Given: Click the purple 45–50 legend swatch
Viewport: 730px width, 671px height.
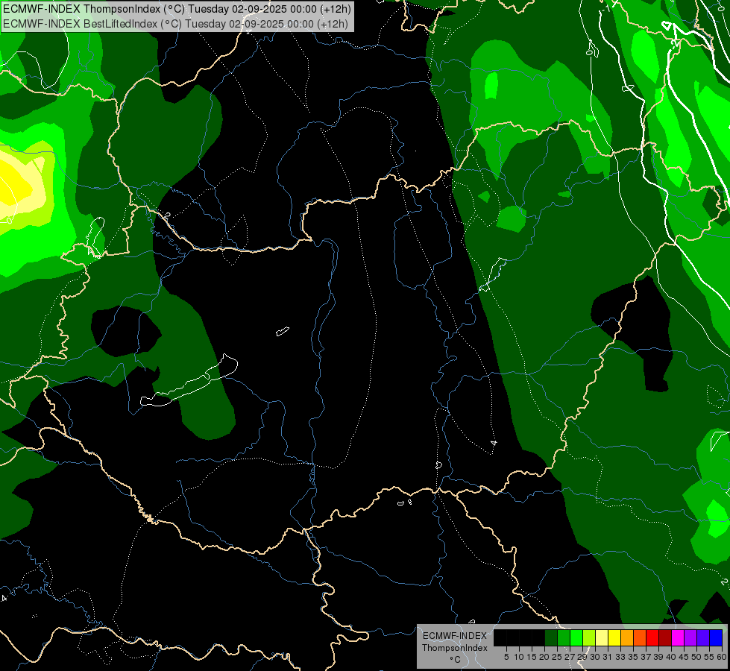Looking at the screenshot, I should [x=690, y=637].
